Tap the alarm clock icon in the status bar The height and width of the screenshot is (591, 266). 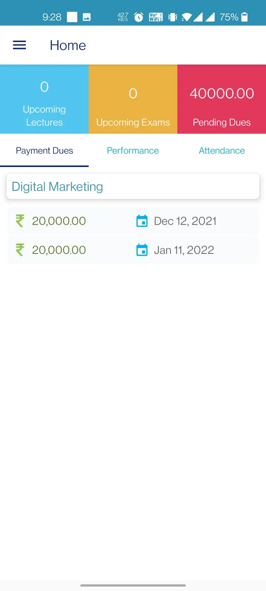(x=139, y=17)
